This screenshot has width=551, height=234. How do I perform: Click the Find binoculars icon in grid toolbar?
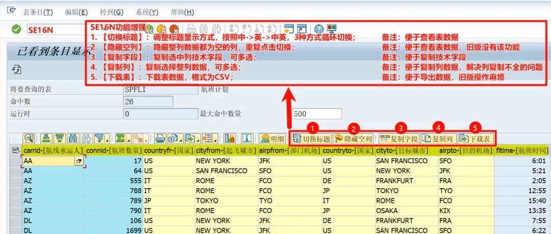coord(73,139)
